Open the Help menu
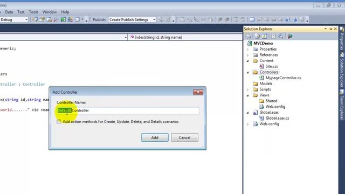 [x=65, y=12]
